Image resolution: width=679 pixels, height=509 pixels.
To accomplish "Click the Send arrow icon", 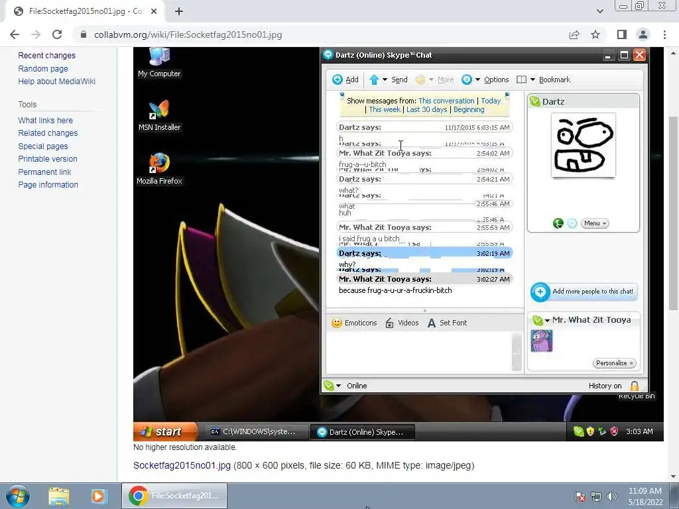I will click(374, 80).
